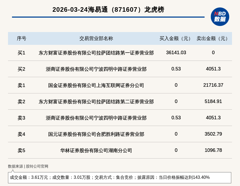Click 东方财富证券拉萨团结路第一证券营业部 name
The width and height of the screenshot is (240, 186).
96,53
